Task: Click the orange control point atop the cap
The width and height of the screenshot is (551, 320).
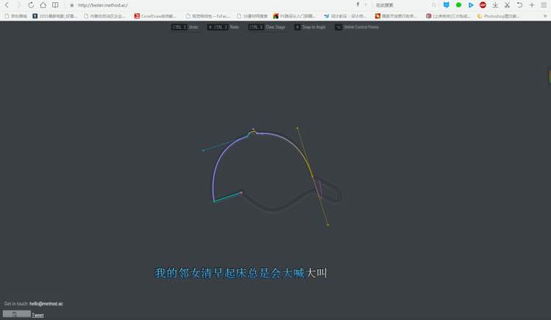Action: tap(253, 129)
